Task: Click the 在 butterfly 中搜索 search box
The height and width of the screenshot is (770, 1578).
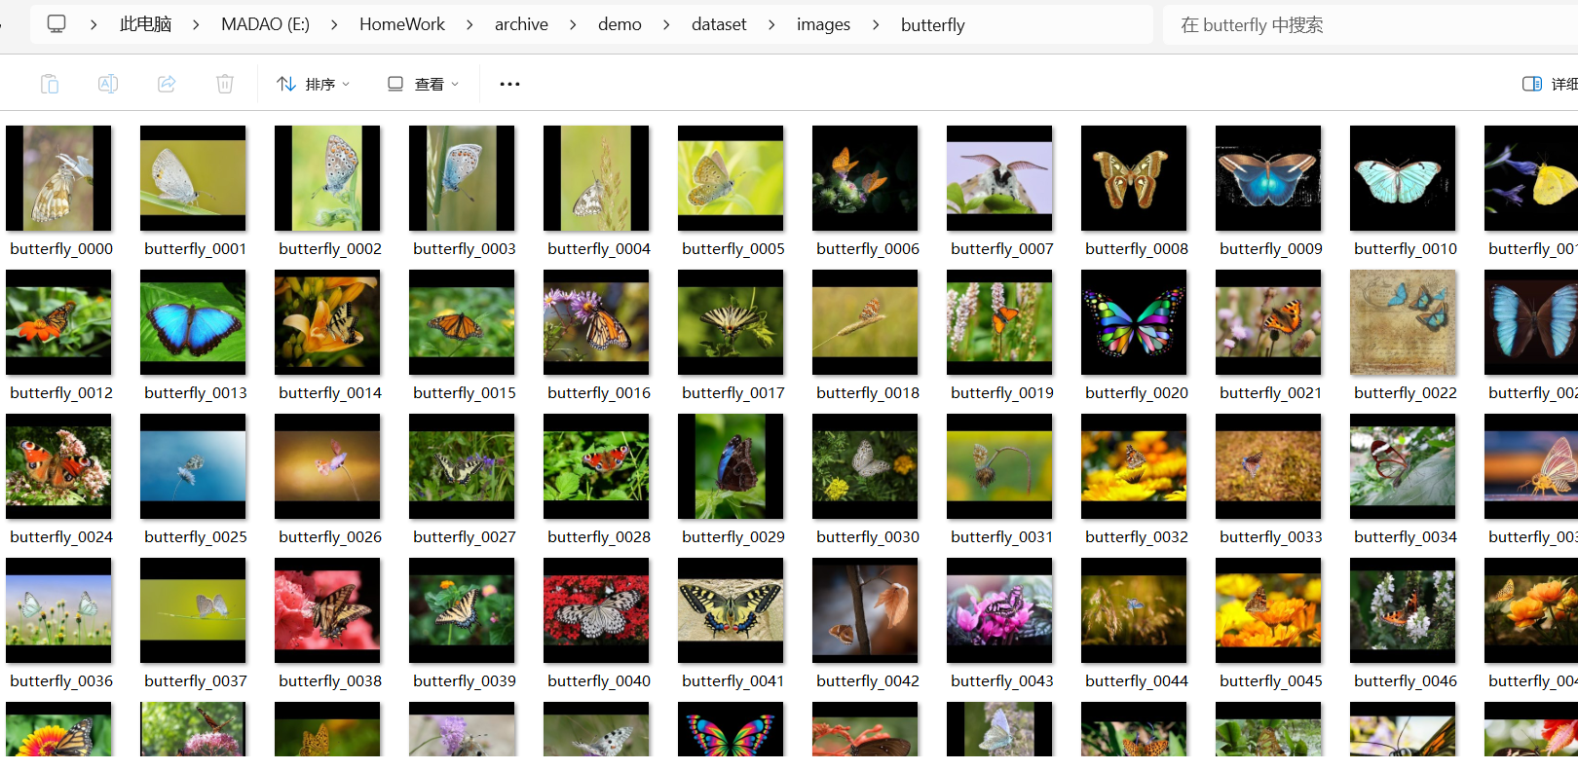Action: click(1370, 24)
